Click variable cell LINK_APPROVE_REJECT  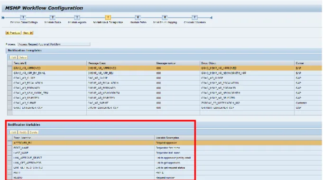(x=83, y=158)
